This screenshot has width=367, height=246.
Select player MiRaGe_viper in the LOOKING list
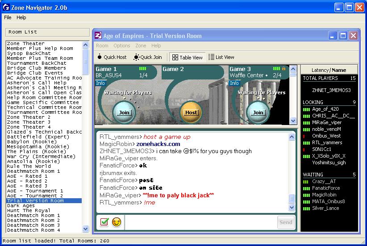coord(327,123)
